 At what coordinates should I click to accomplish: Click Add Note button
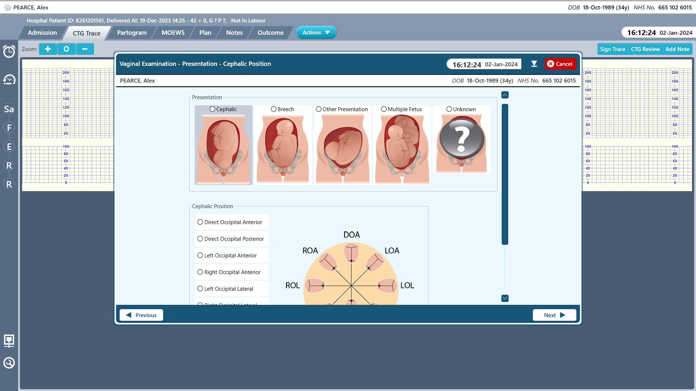click(x=677, y=49)
